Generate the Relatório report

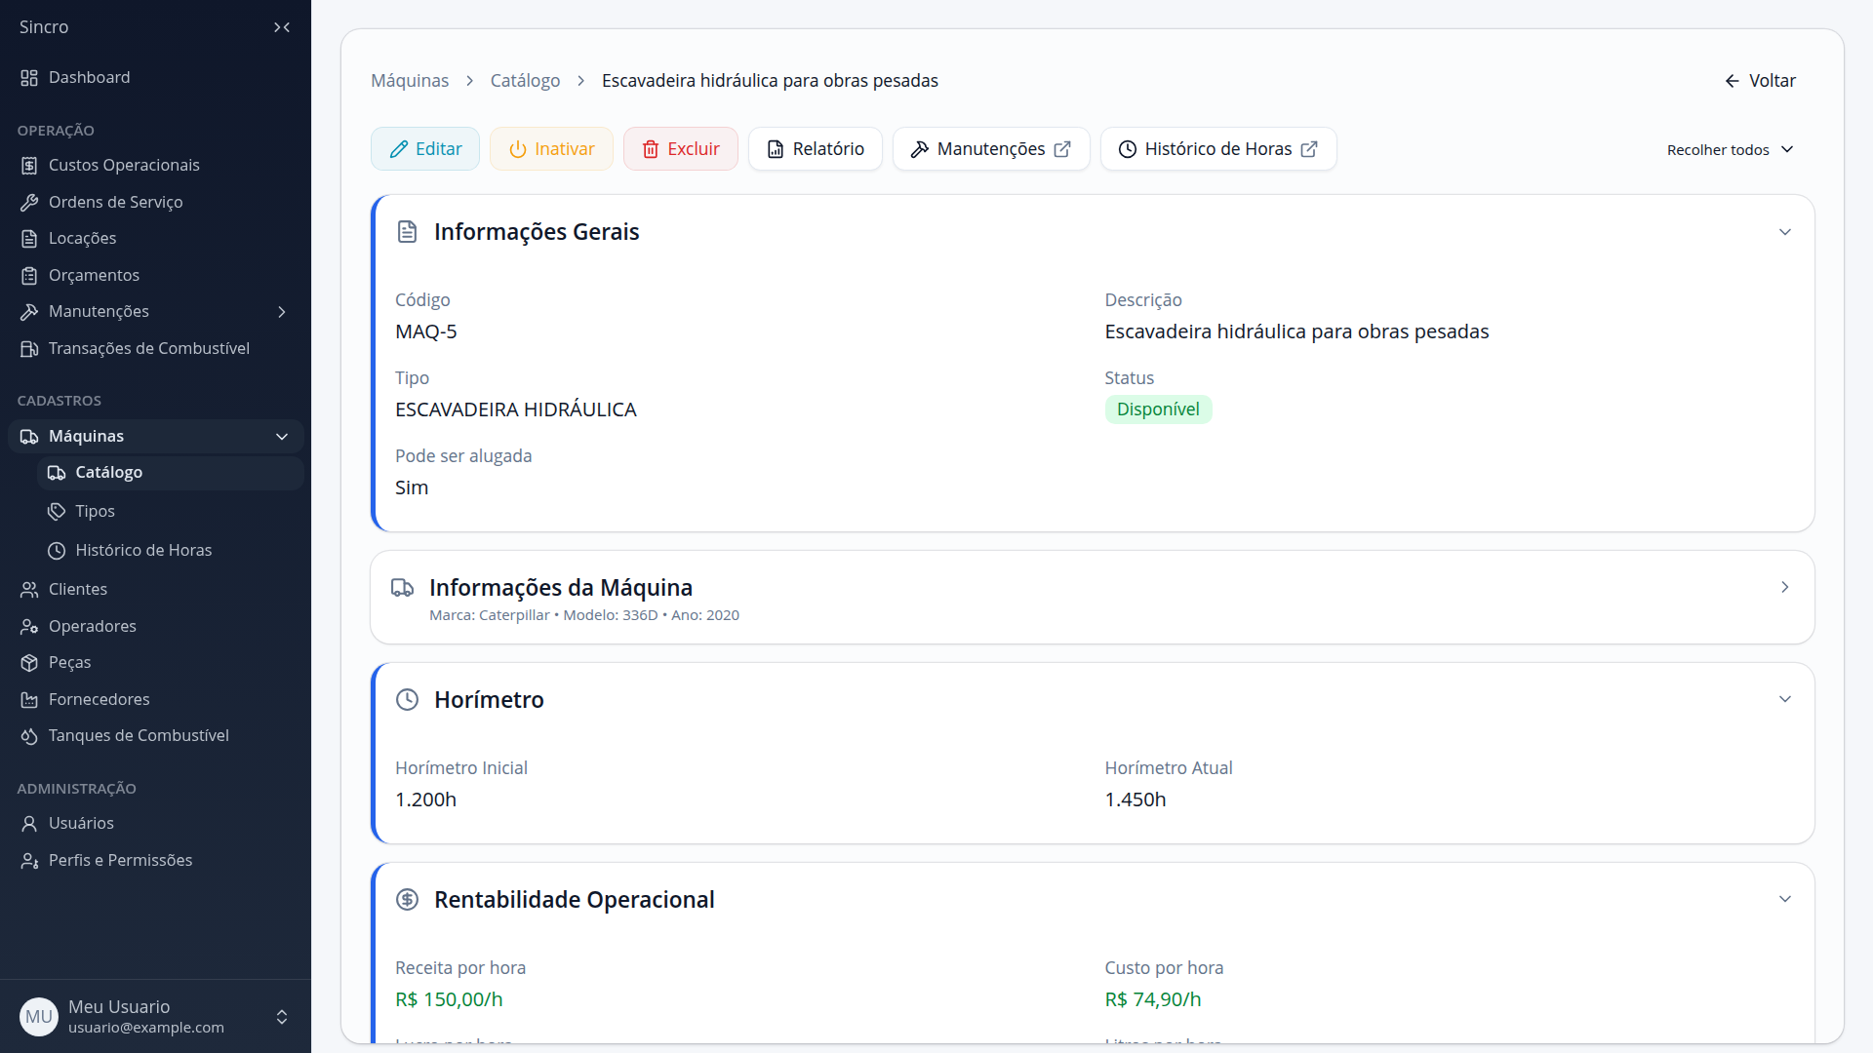tap(816, 149)
